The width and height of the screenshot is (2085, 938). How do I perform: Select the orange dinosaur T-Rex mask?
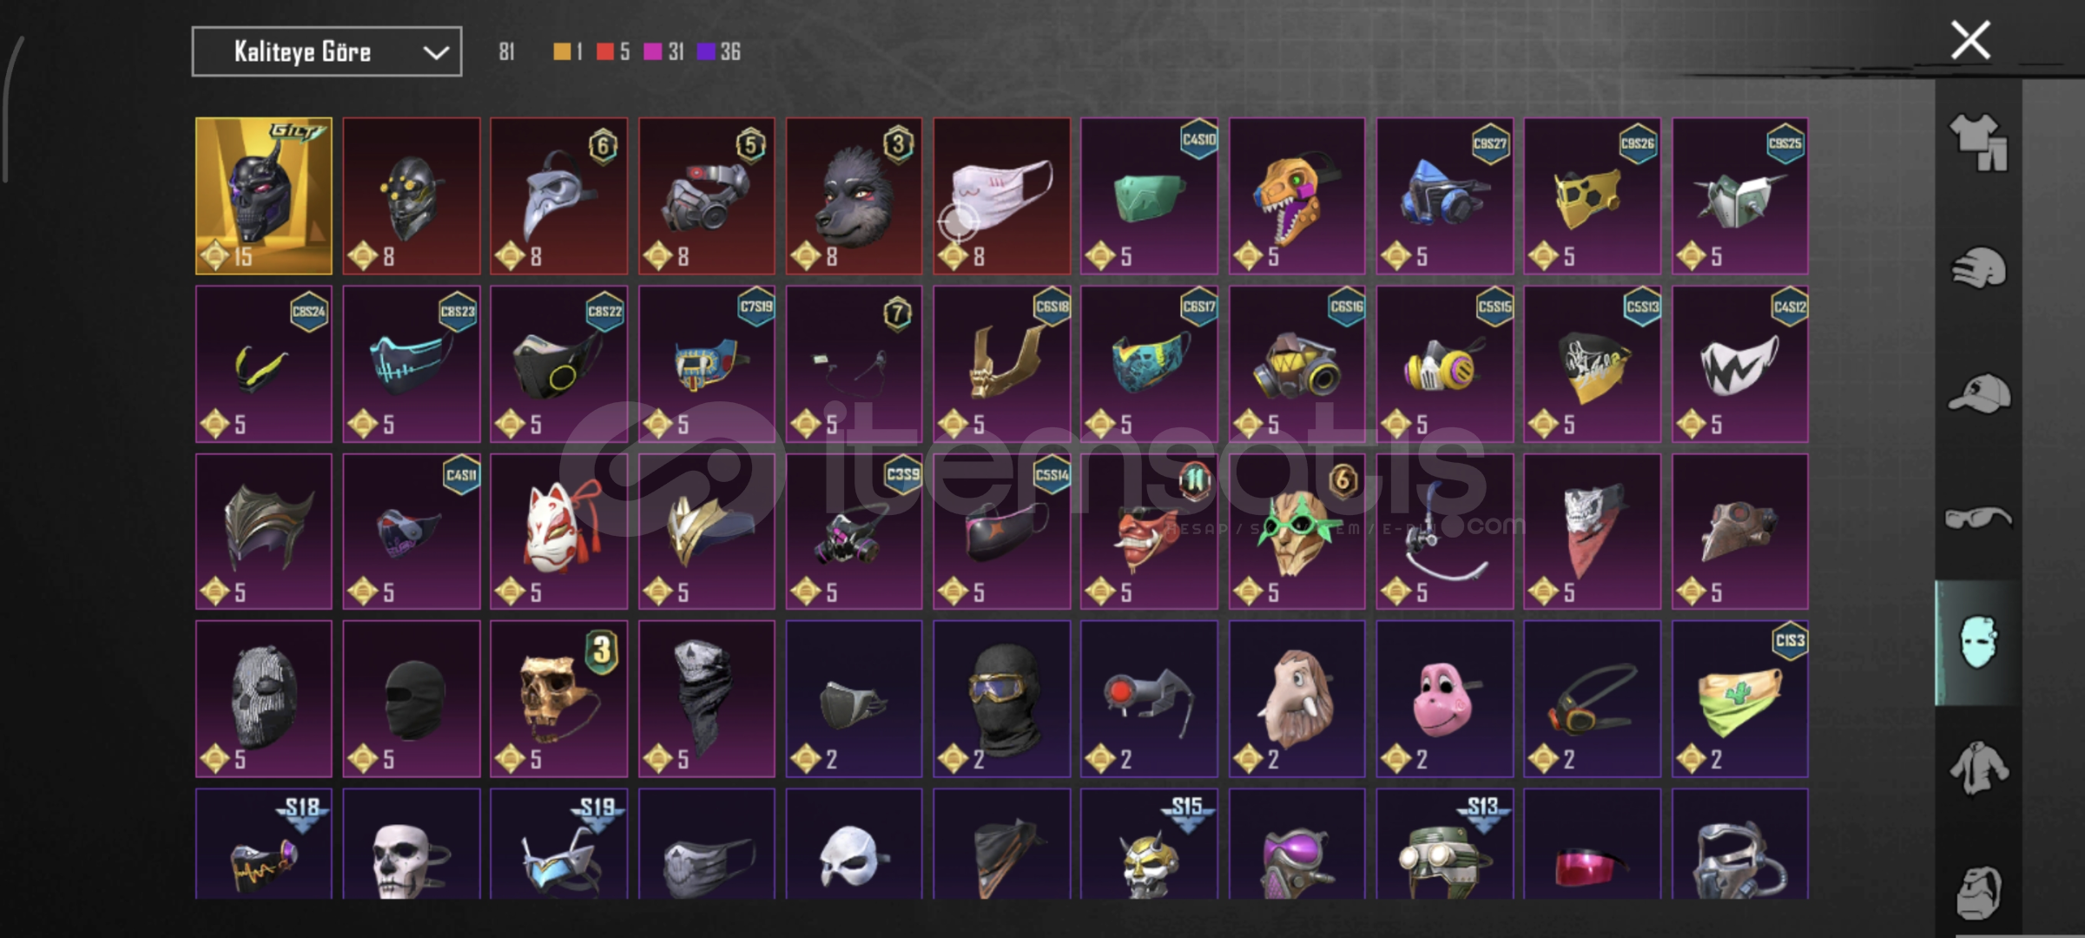click(x=1297, y=196)
